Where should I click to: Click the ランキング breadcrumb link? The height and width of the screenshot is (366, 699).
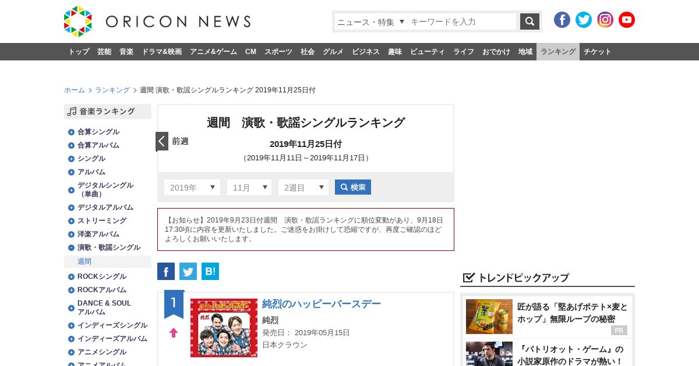112,90
